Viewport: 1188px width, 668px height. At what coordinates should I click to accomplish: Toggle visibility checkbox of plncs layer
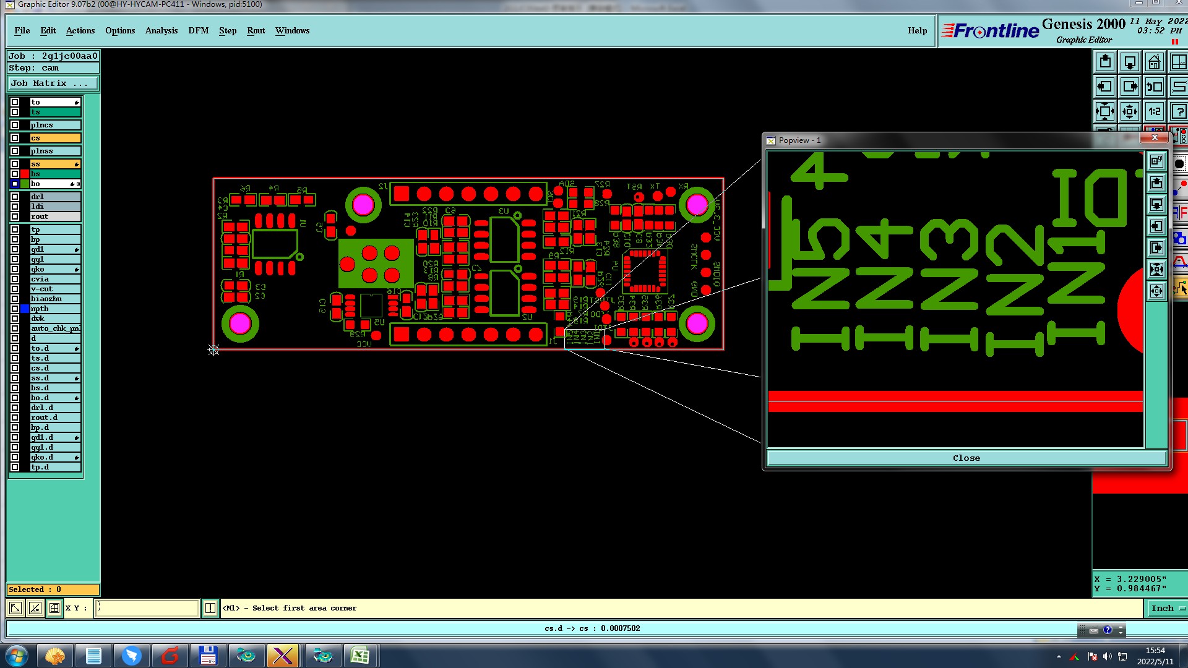click(x=15, y=125)
